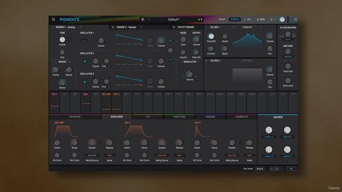Open the FUNCTIONS modulation tab
342x192 pixels.
pos(179,117)
